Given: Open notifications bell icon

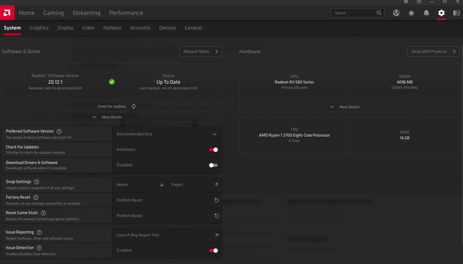Looking at the screenshot, I should pyautogui.click(x=426, y=13).
